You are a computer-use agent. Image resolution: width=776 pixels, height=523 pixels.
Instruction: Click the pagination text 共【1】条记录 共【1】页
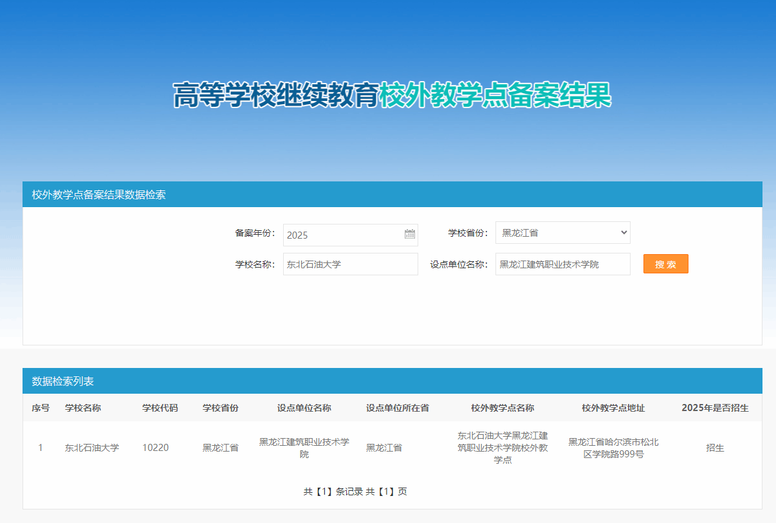coord(355,491)
